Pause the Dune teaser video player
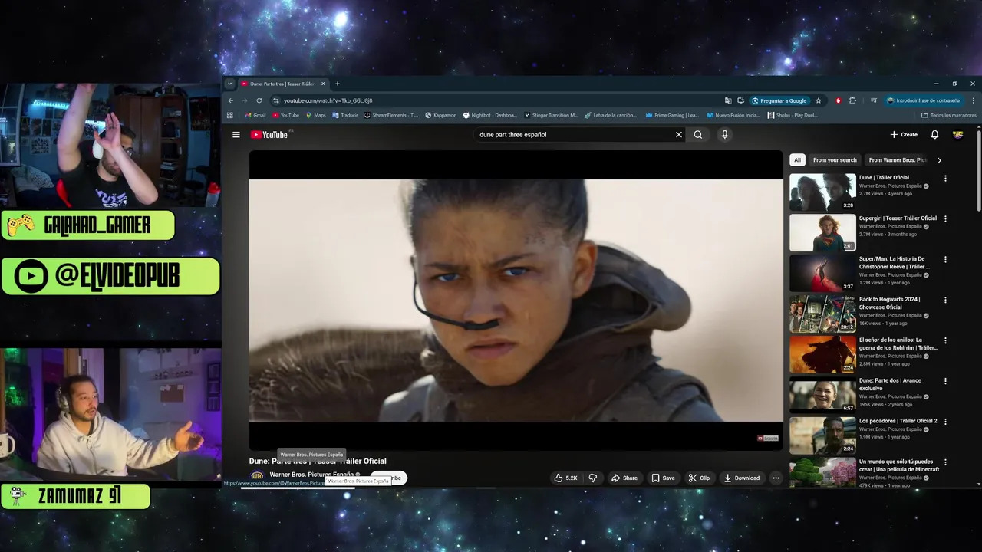982x552 pixels. [x=516, y=300]
